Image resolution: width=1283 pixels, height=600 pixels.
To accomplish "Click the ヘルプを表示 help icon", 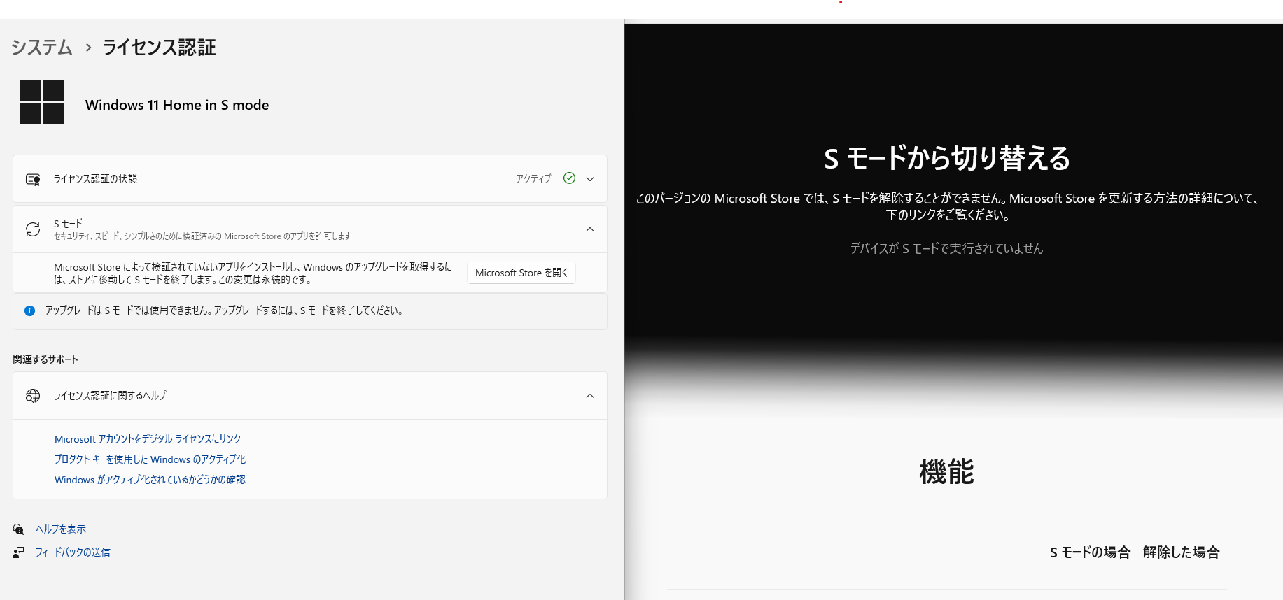I will tap(18, 529).
